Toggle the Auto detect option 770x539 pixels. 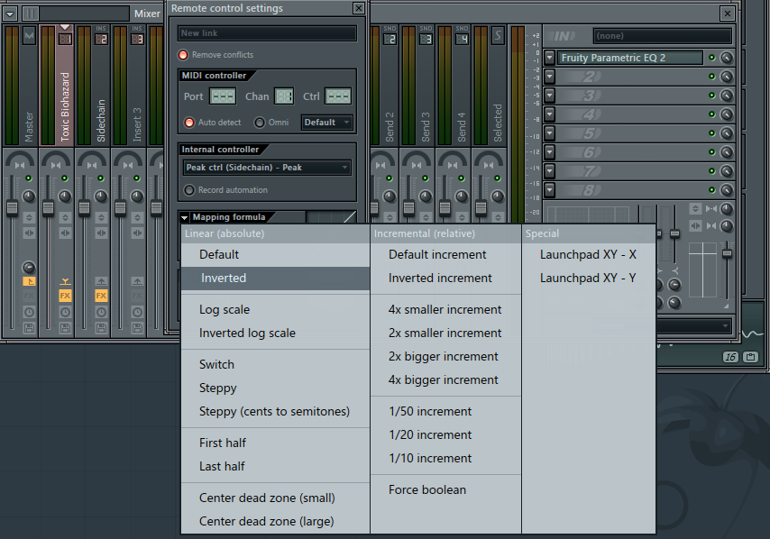pos(189,123)
